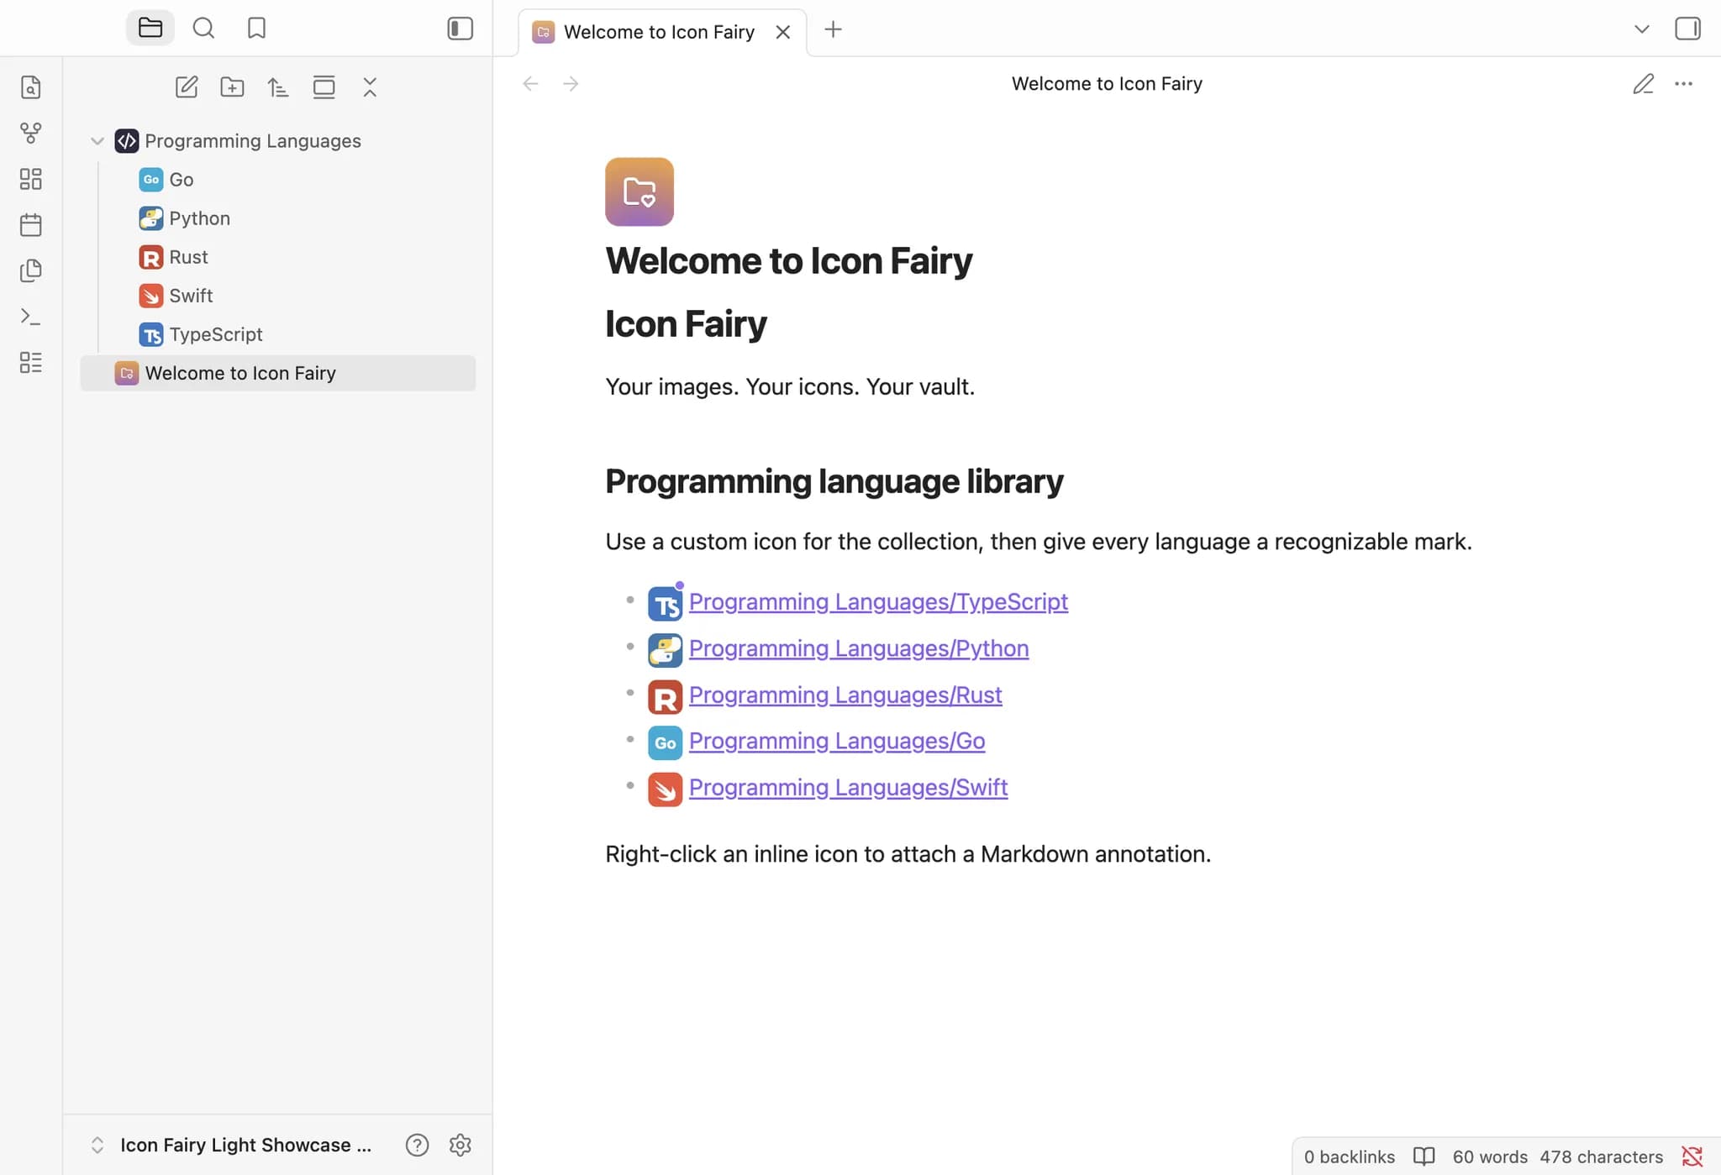This screenshot has width=1721, height=1175.
Task: Toggle reading view status bar icon
Action: tap(1424, 1157)
